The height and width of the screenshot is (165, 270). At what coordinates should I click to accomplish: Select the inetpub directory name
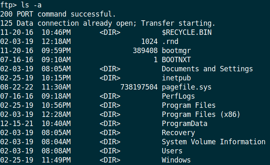coord(176,78)
